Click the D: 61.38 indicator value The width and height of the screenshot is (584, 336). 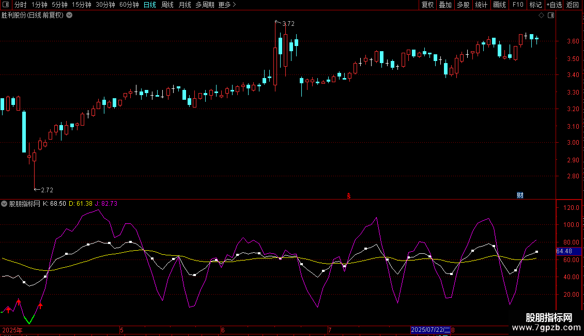point(81,204)
